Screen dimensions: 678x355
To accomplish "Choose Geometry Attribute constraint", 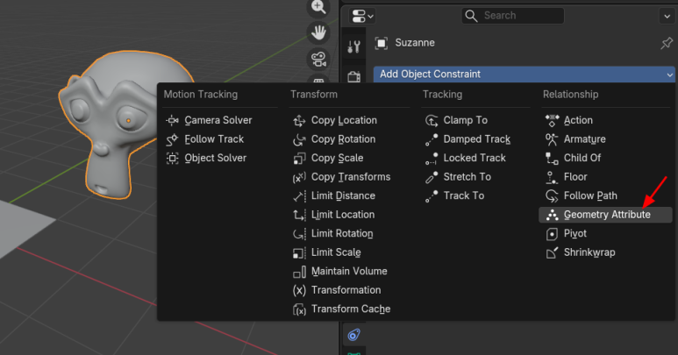I will (x=605, y=215).
